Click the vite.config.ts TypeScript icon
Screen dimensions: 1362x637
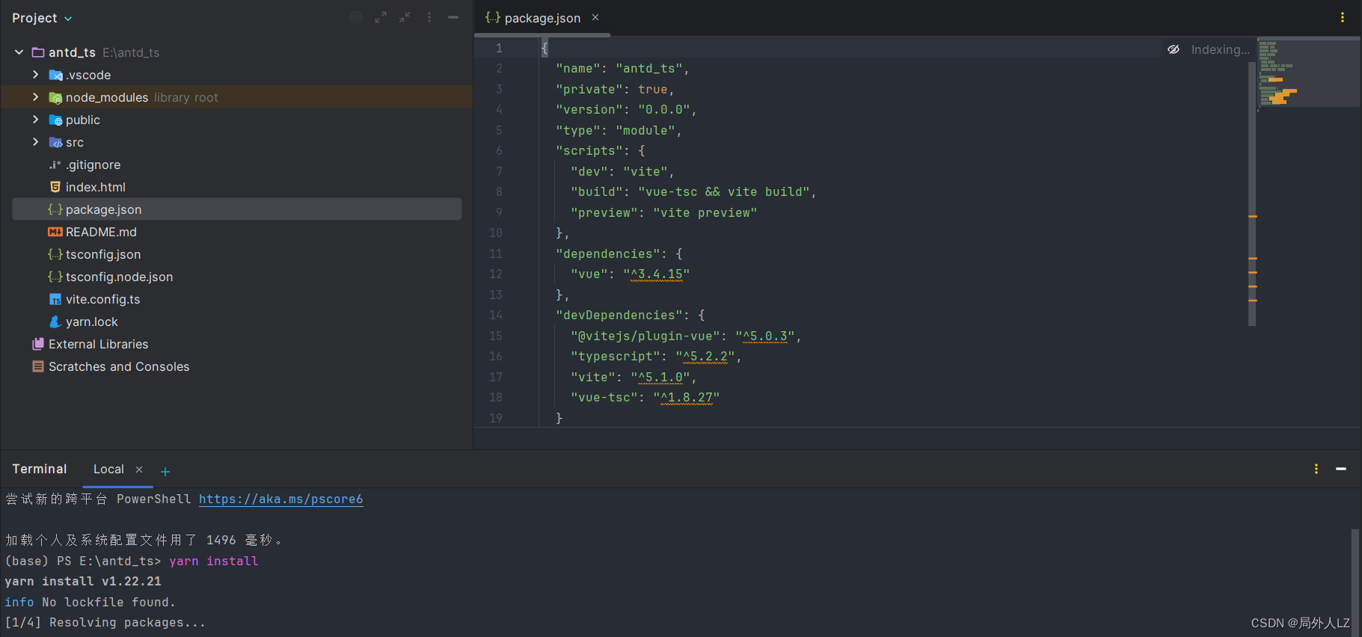pos(55,299)
